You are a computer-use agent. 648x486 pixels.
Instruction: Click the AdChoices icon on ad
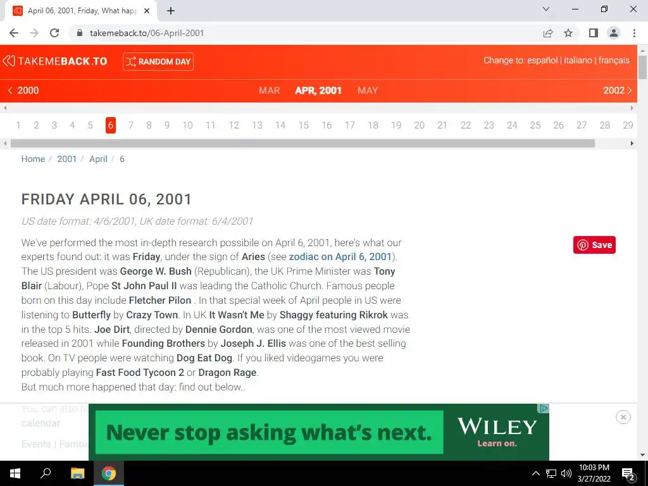tap(544, 408)
